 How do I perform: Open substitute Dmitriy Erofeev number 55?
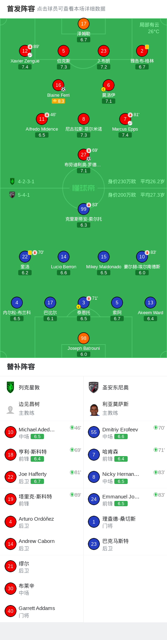[x=125, y=432]
